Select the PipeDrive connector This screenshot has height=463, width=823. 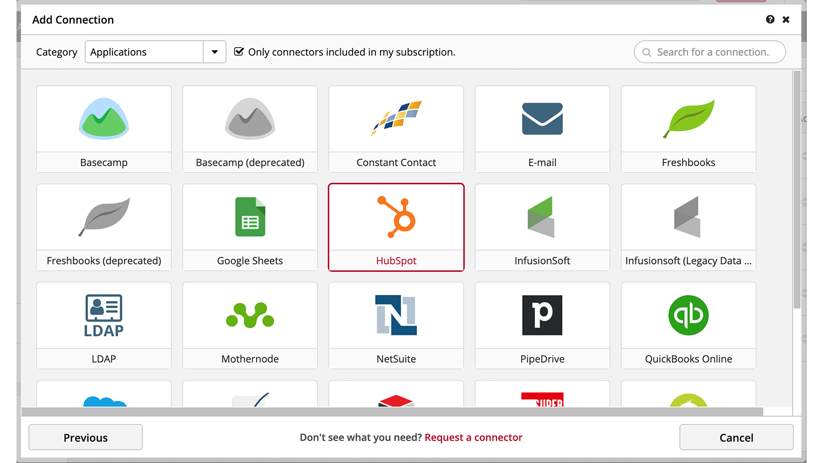click(x=542, y=316)
